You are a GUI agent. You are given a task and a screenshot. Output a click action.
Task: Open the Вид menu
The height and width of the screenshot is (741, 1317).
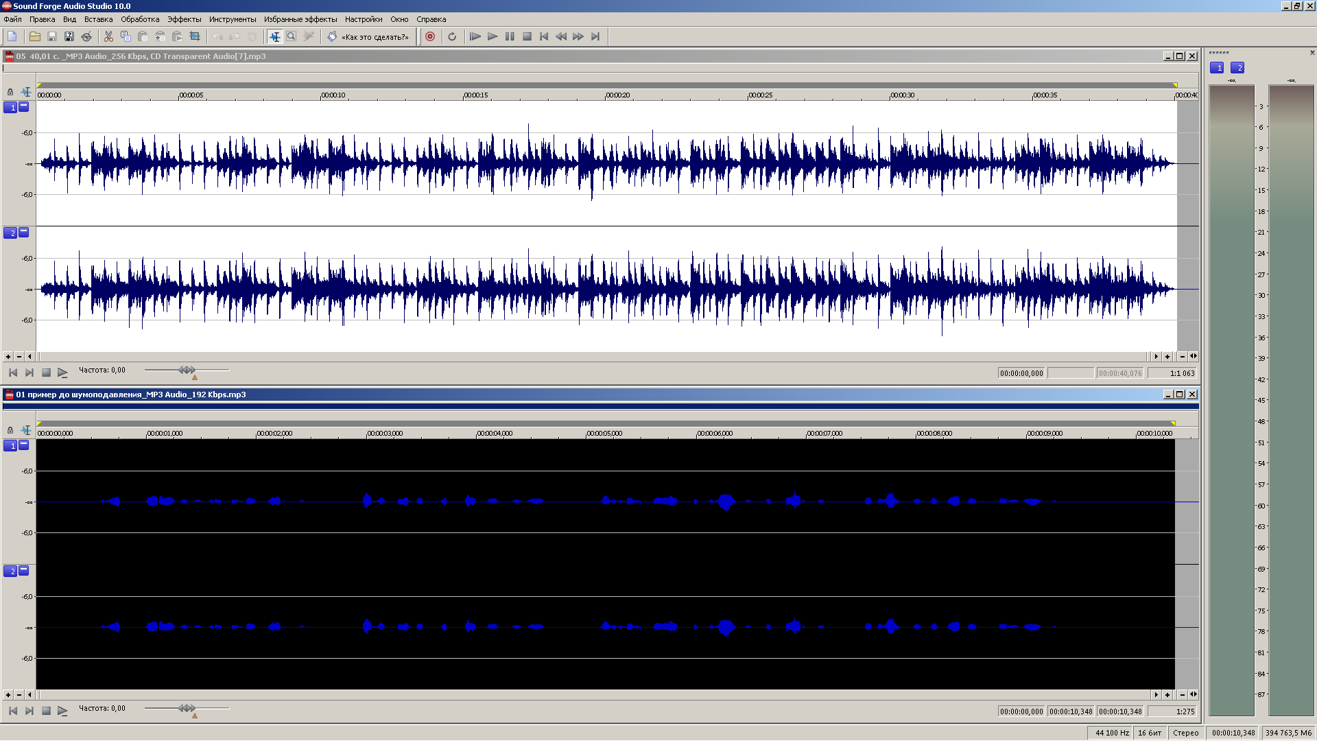[x=69, y=19]
